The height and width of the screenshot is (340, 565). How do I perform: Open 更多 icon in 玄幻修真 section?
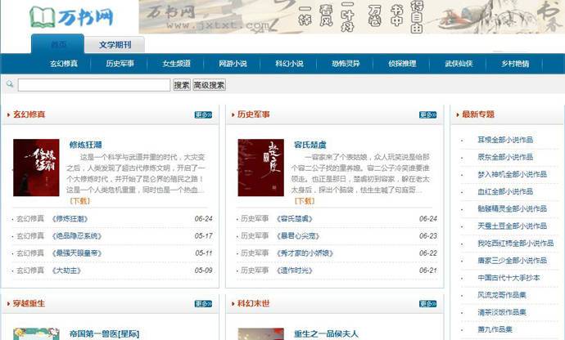click(x=203, y=115)
